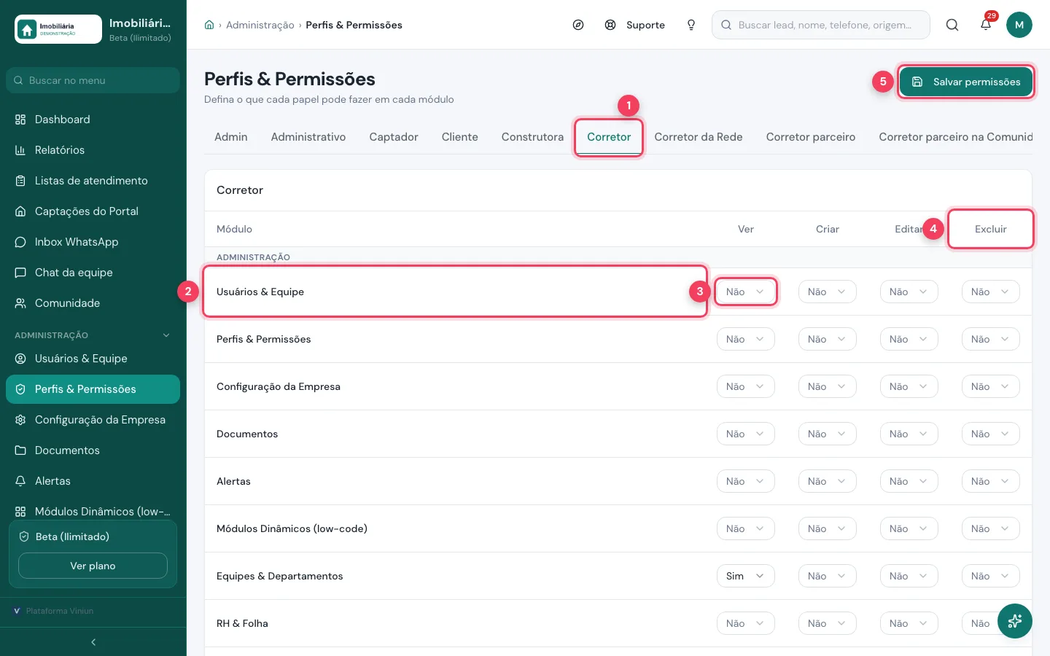Collapse sidebar with bottom chevron
The width and height of the screenshot is (1050, 656).
[93, 642]
